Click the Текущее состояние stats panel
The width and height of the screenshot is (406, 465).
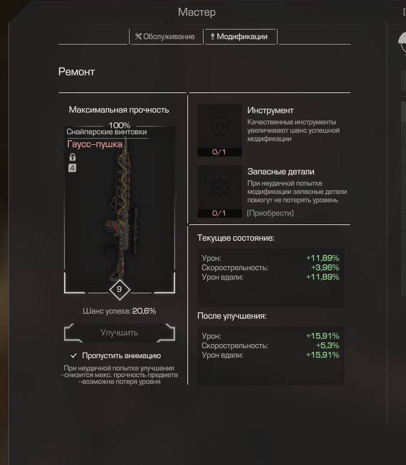click(x=271, y=278)
